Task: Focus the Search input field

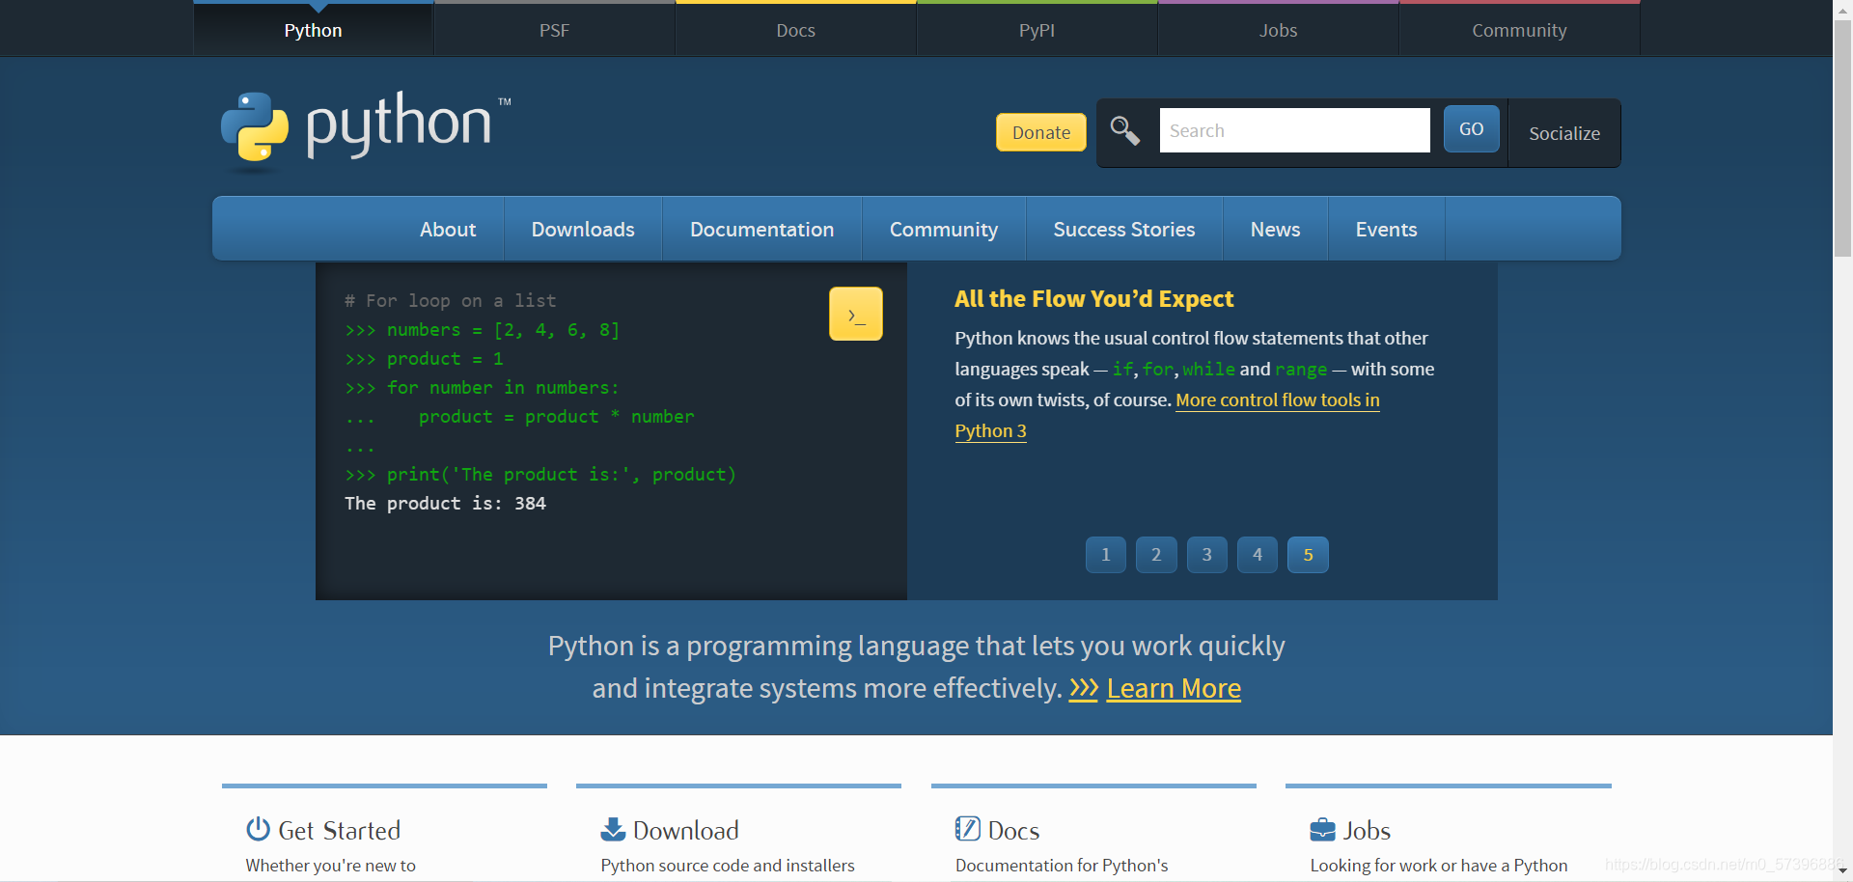Action: click(x=1294, y=130)
